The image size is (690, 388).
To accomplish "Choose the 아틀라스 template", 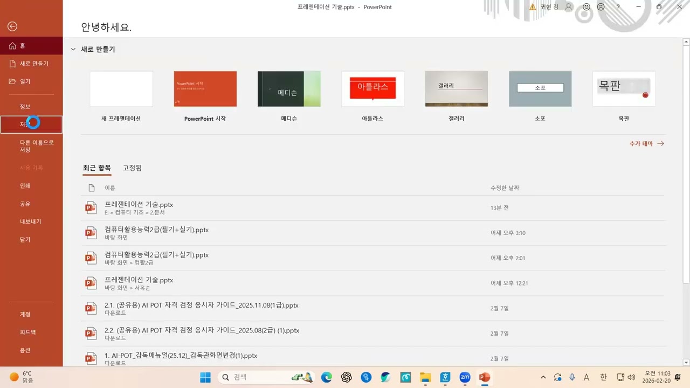I will coord(372,89).
